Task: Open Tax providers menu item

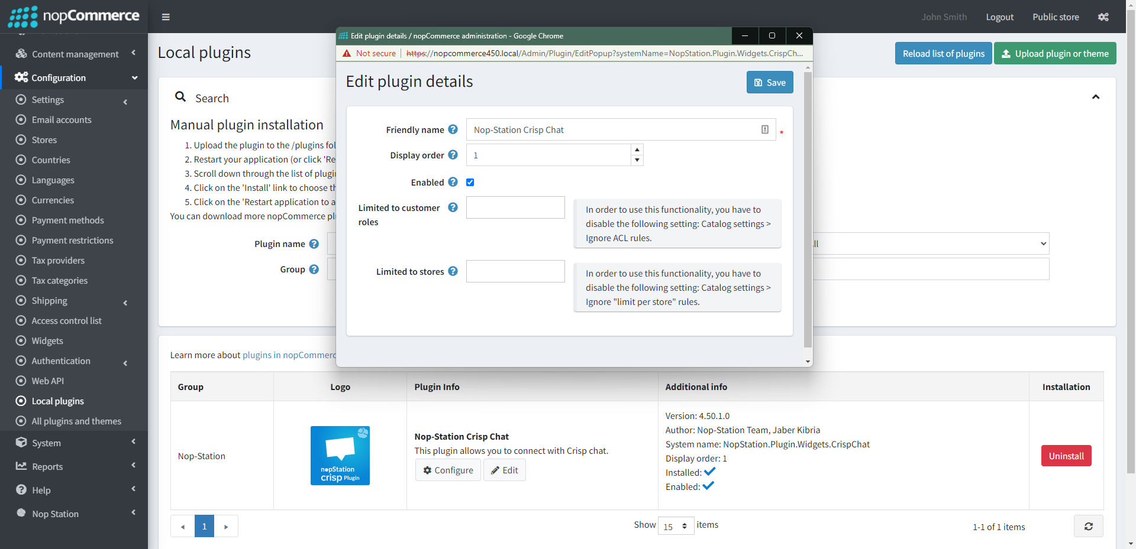Action: 58,260
